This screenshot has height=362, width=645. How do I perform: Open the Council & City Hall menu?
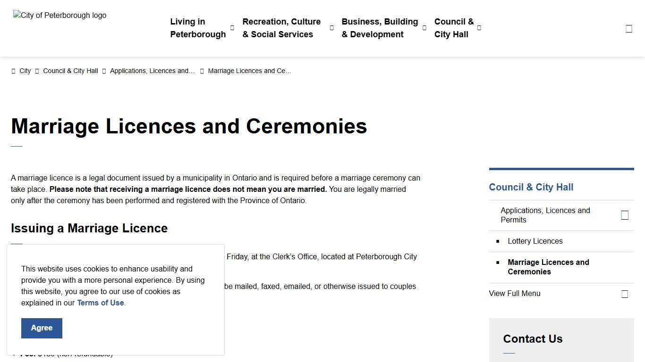pos(454,28)
